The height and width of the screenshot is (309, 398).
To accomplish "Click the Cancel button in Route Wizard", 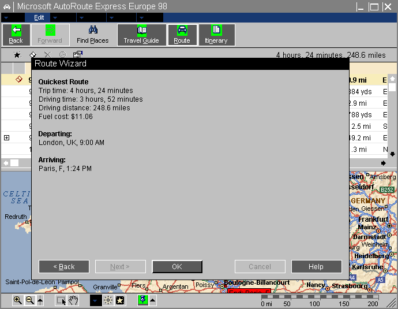I will (x=260, y=267).
